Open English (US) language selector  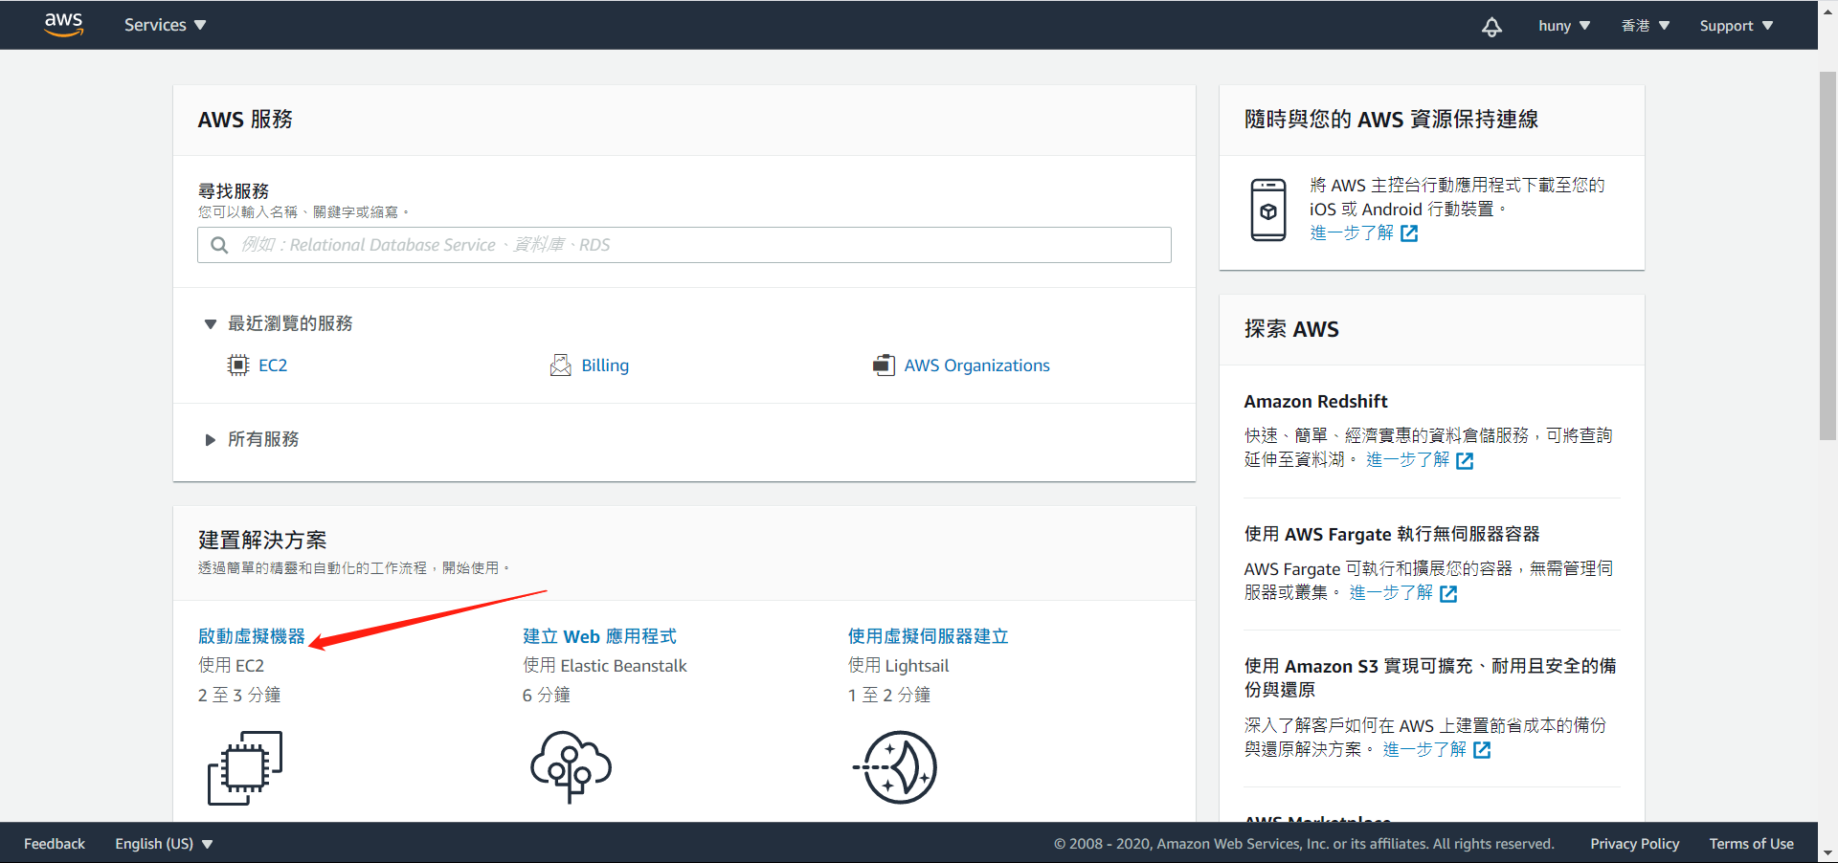[164, 844]
